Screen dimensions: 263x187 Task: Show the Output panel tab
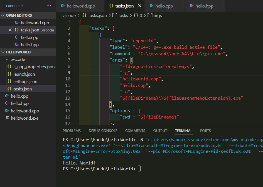(160, 131)
